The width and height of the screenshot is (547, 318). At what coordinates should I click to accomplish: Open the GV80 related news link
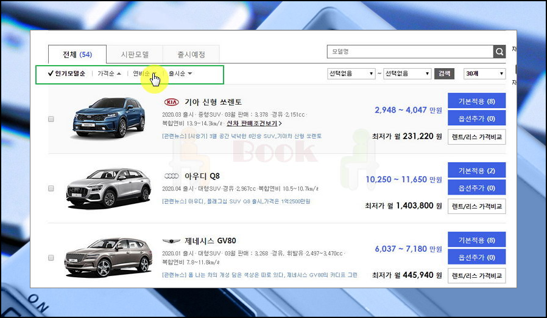coord(259,275)
